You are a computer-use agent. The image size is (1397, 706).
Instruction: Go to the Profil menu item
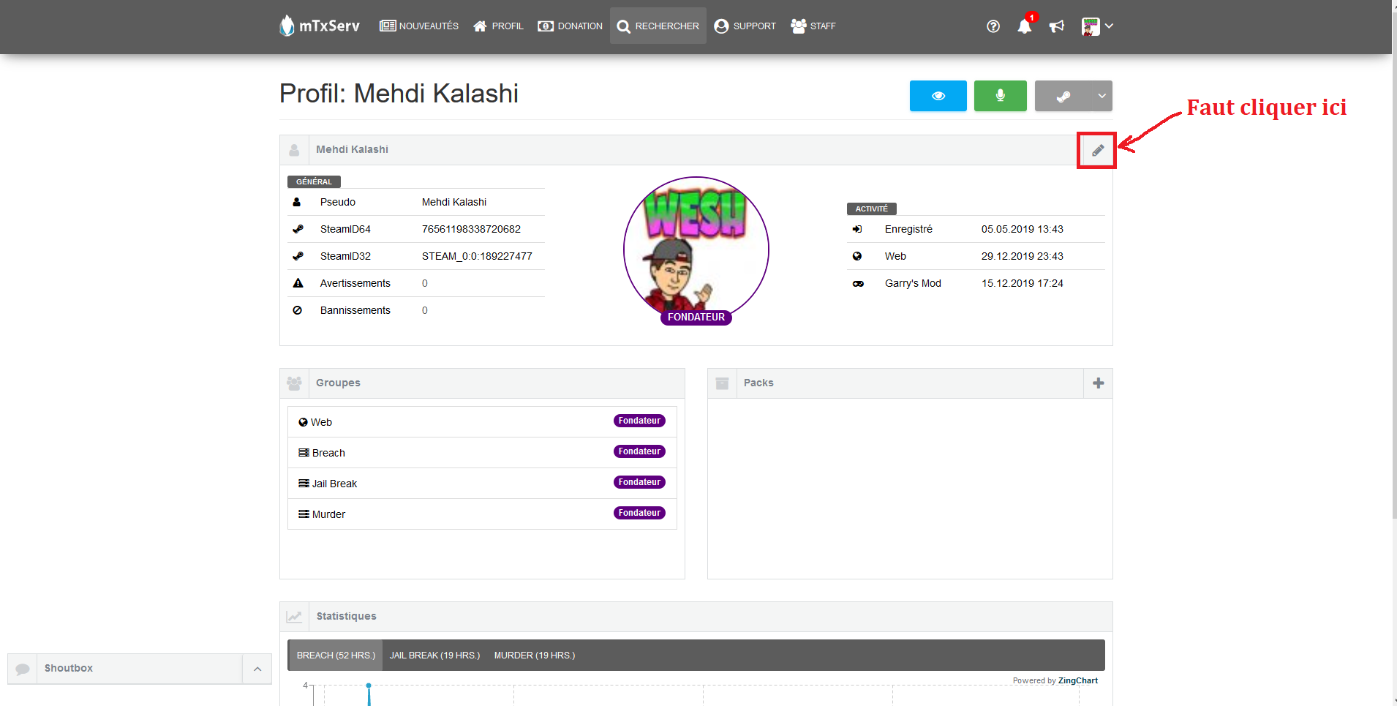(498, 26)
